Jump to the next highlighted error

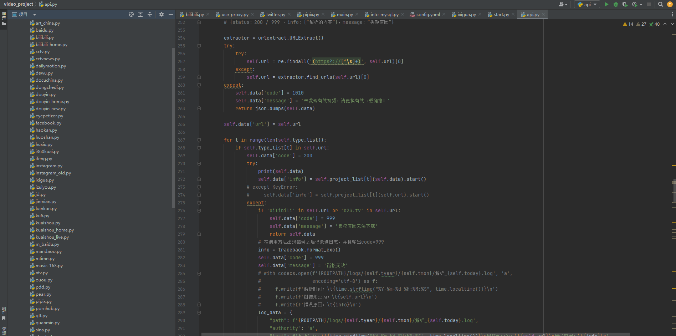click(672, 24)
